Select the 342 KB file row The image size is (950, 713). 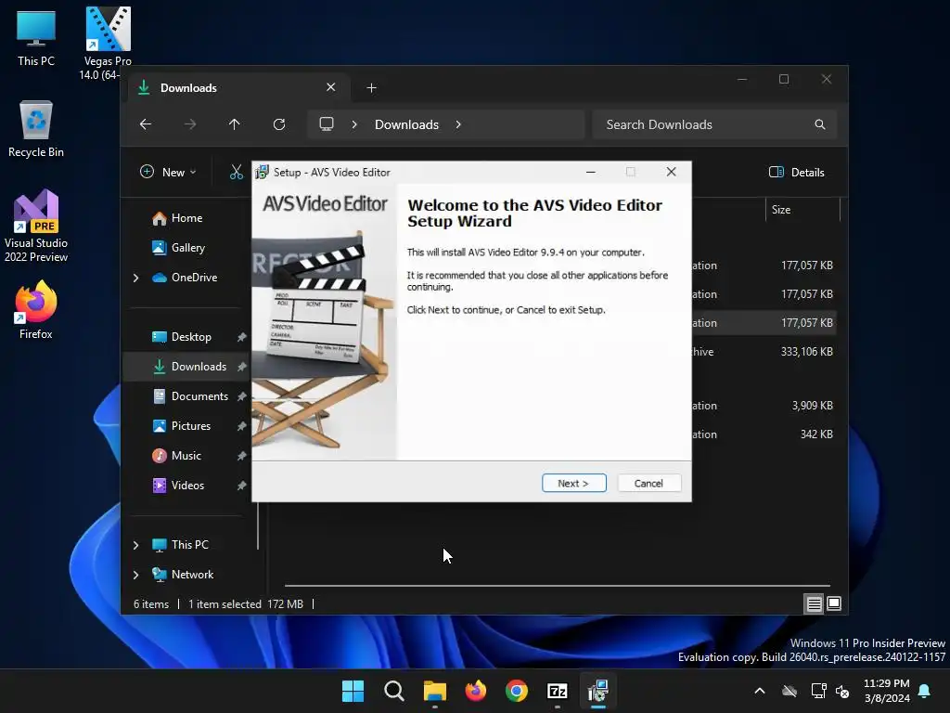click(x=764, y=434)
